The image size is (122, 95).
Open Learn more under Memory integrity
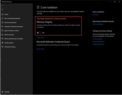click(40, 38)
